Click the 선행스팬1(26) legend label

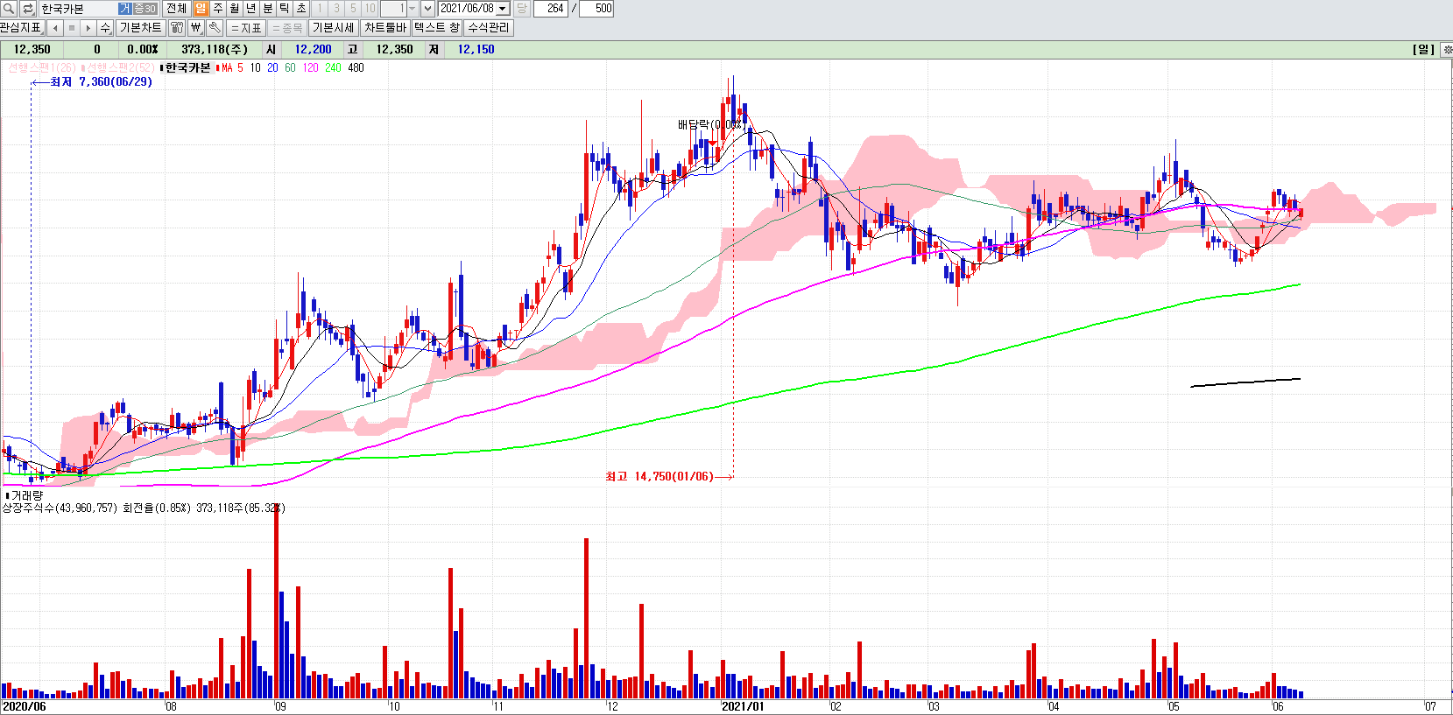coord(41,67)
